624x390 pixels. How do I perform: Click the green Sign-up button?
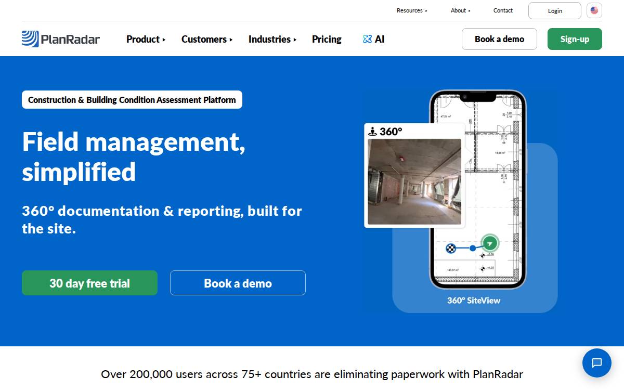[x=575, y=39]
